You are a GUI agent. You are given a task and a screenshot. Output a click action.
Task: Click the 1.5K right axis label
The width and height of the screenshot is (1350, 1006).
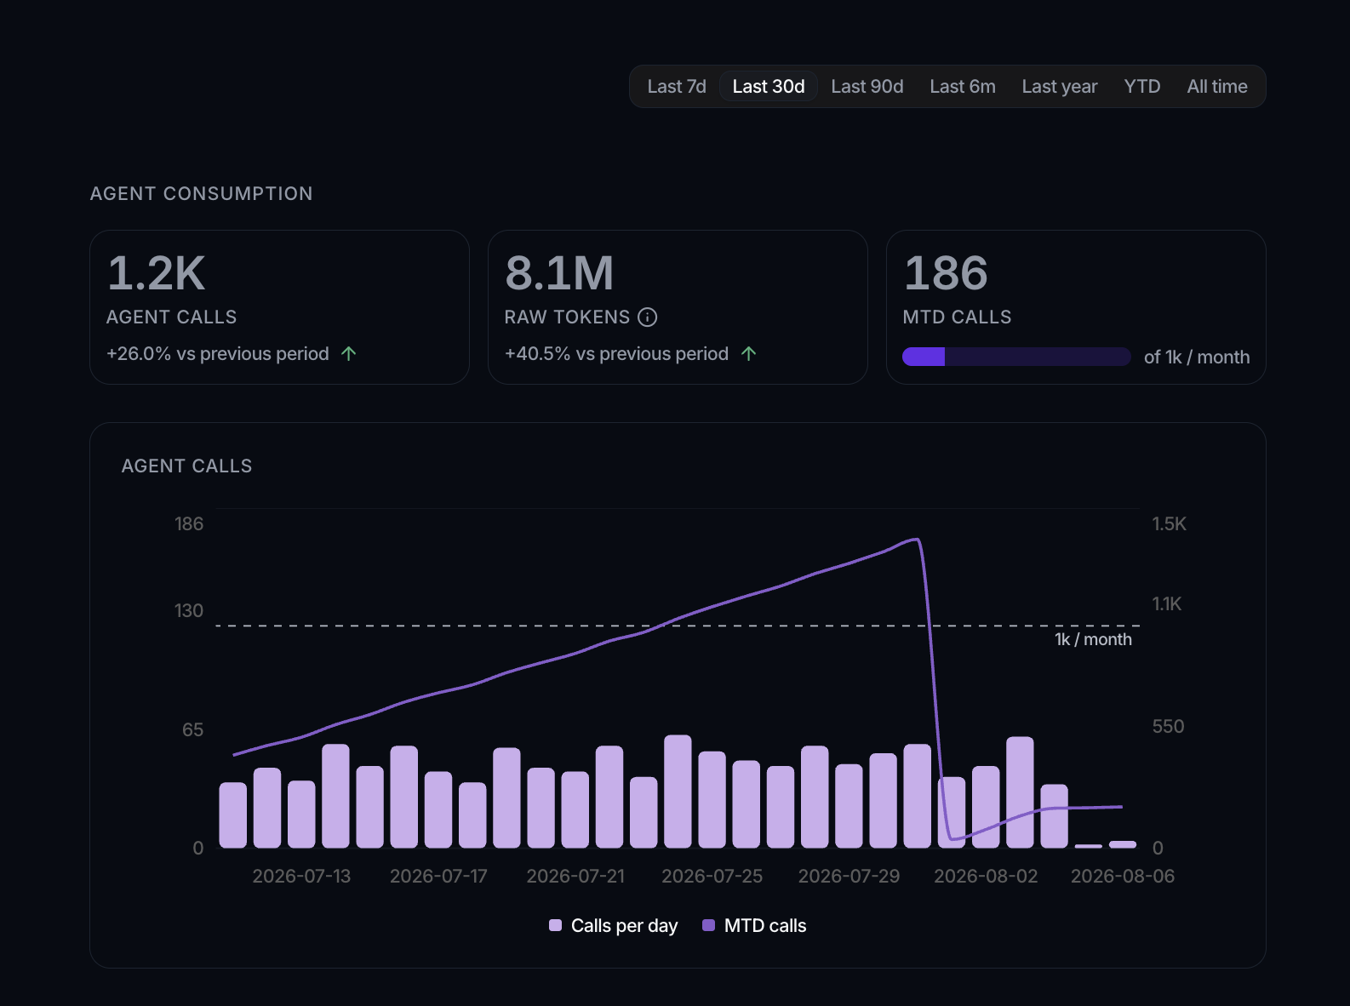pos(1169,524)
